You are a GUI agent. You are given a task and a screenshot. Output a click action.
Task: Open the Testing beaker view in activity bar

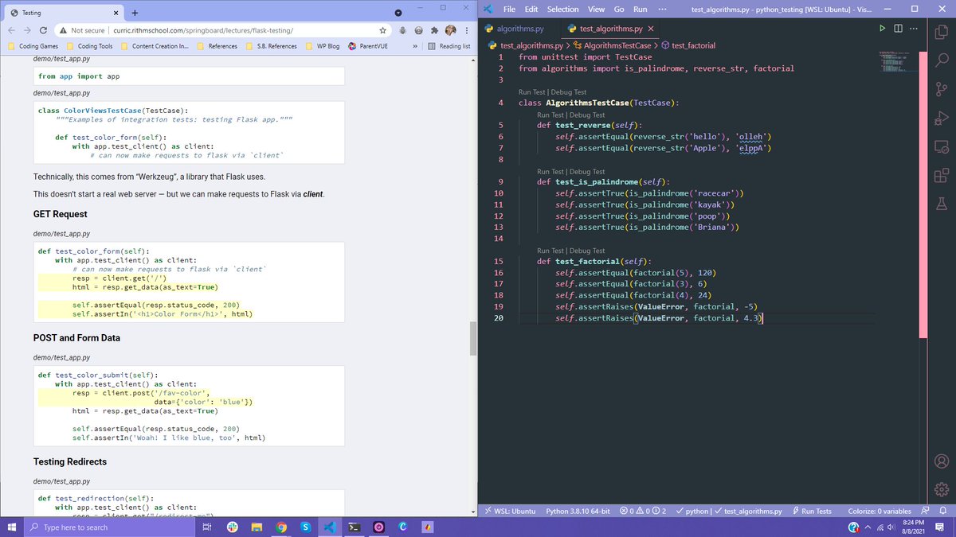(x=942, y=203)
